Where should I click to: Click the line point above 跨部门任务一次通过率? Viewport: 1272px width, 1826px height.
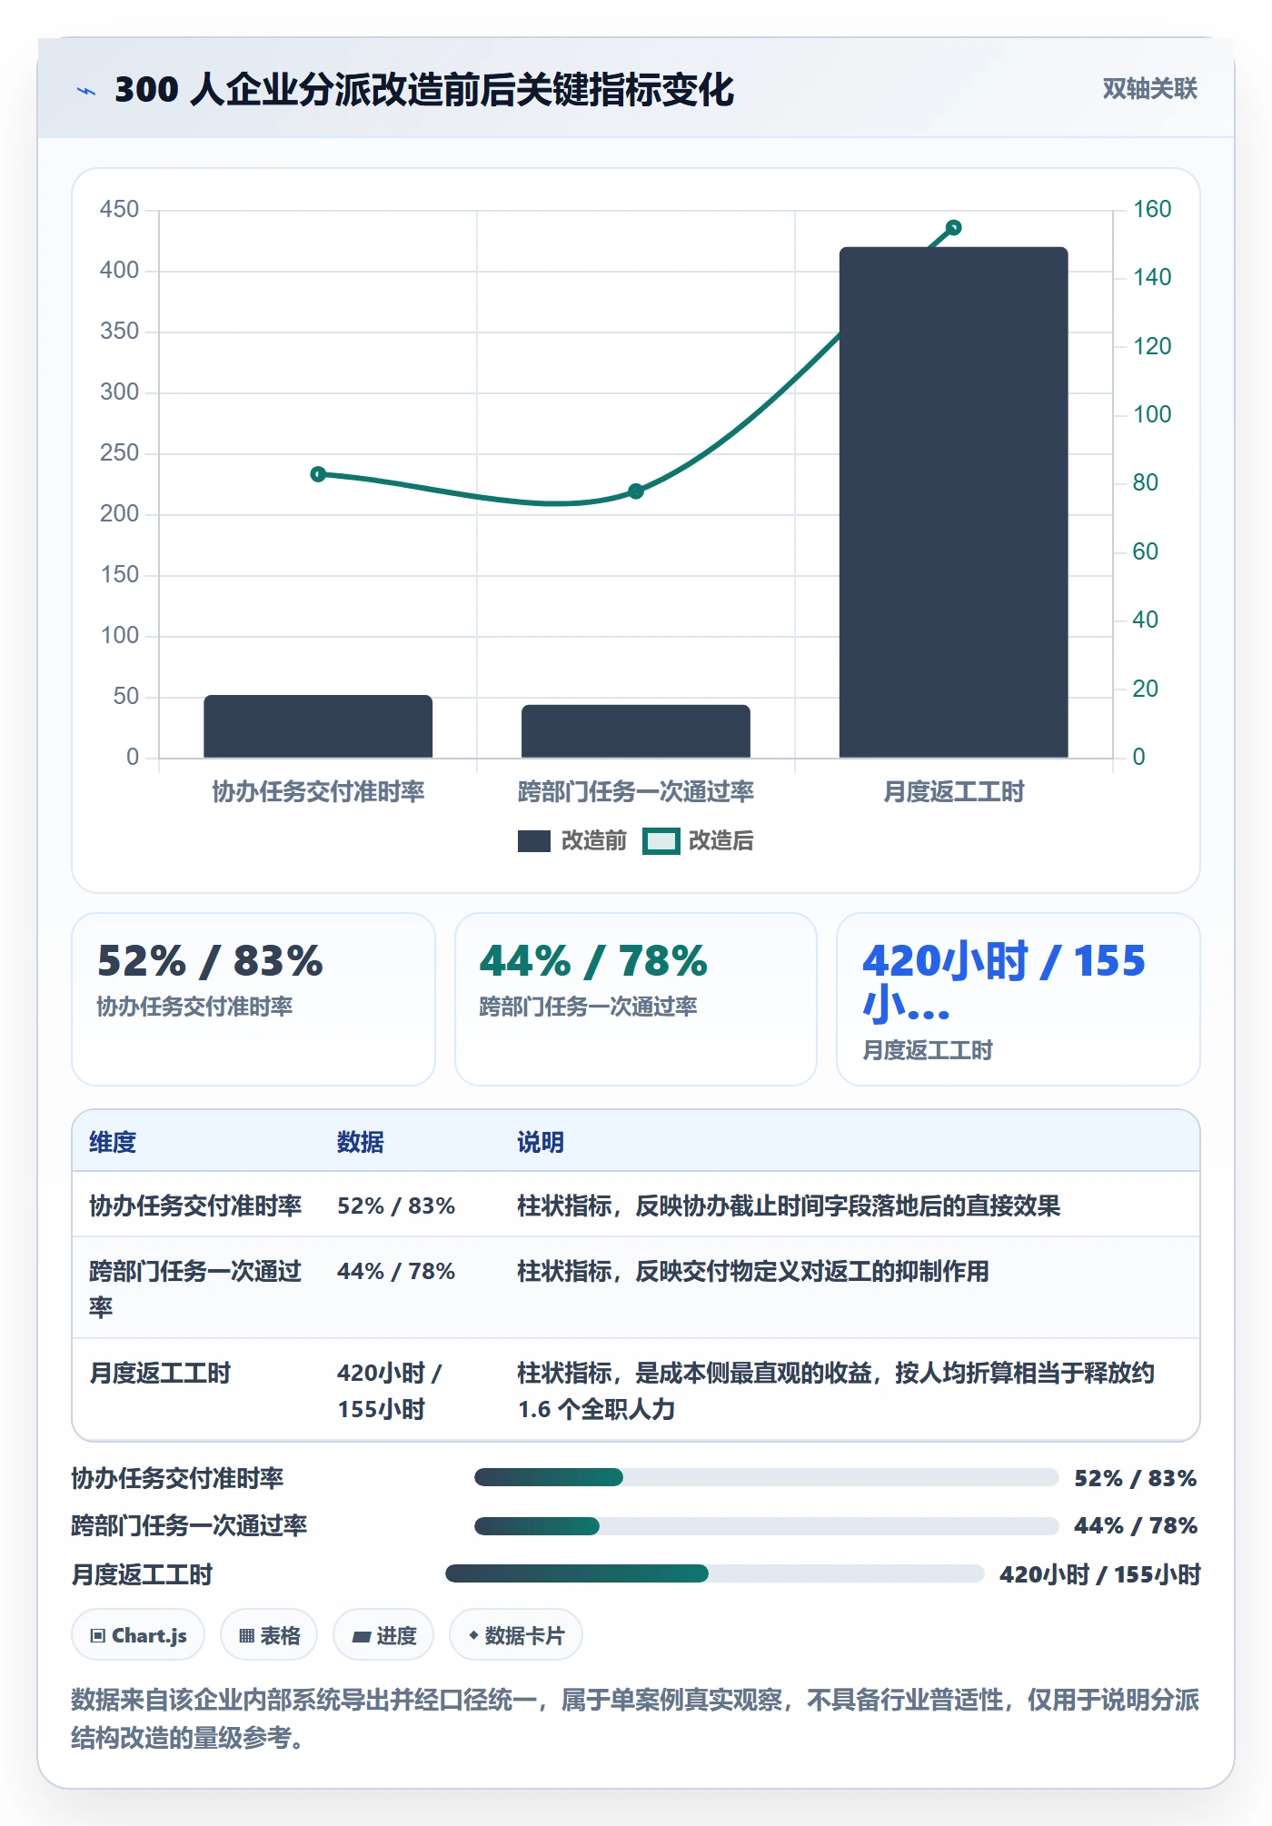pos(636,491)
